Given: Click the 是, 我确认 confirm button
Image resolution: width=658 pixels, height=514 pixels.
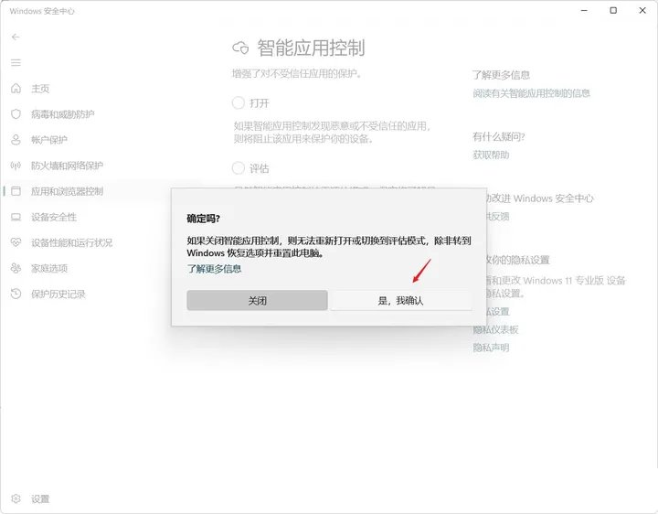Looking at the screenshot, I should pos(400,300).
